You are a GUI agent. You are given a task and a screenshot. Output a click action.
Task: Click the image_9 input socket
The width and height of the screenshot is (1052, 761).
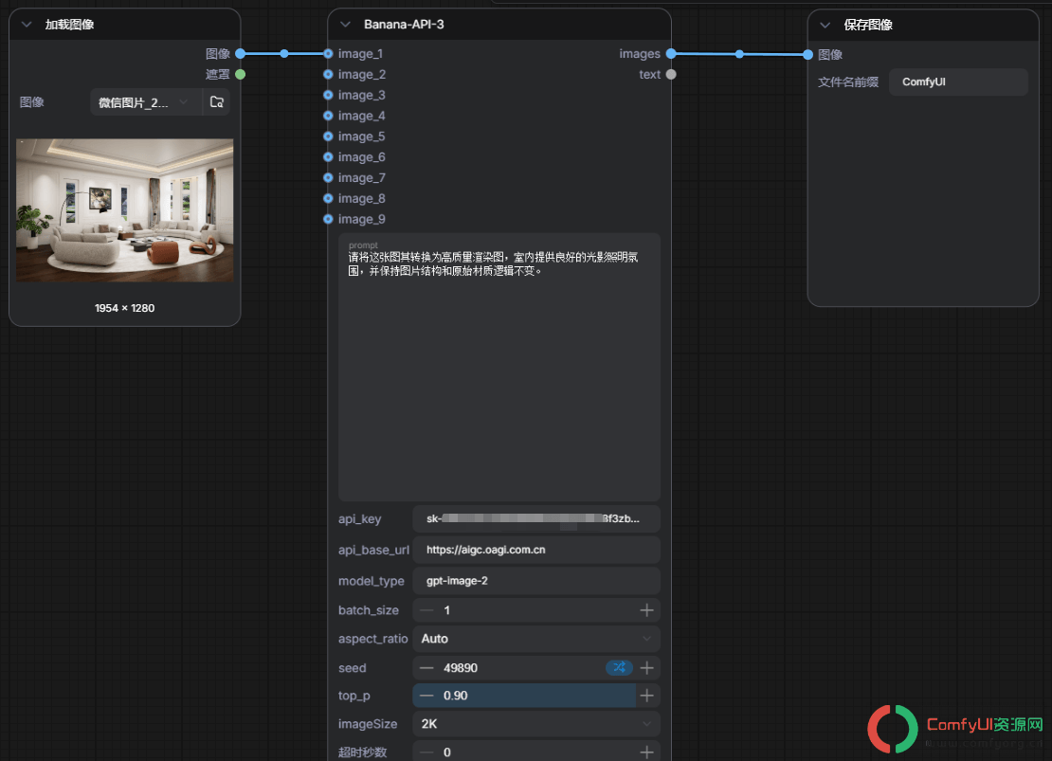coord(328,219)
